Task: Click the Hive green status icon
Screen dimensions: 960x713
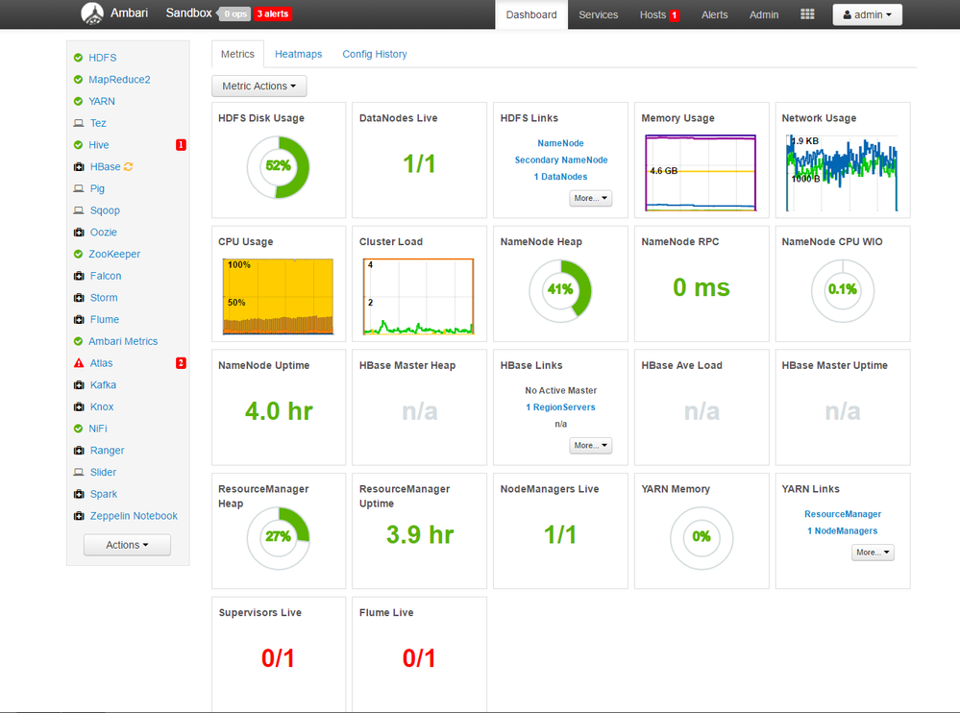Action: (79, 145)
